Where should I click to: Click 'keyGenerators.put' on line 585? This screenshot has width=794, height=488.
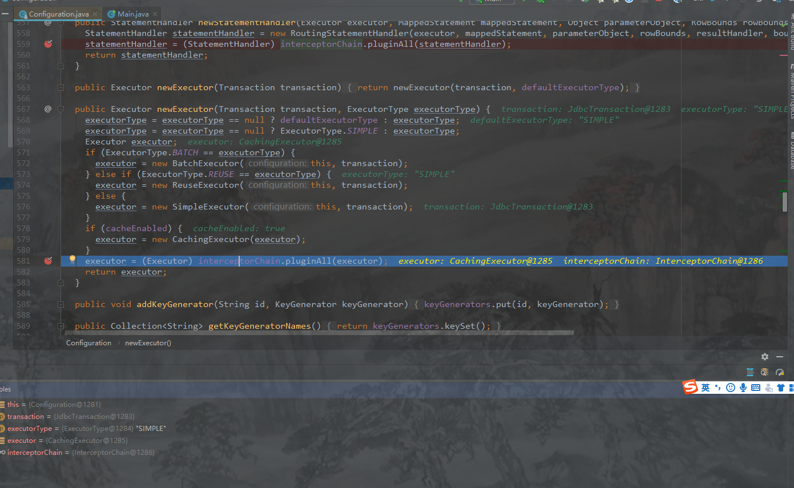tap(467, 304)
